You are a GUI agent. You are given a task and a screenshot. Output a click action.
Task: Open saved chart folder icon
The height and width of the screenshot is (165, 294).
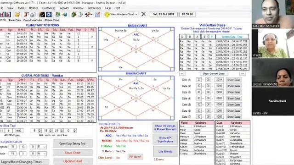coord(17,14)
